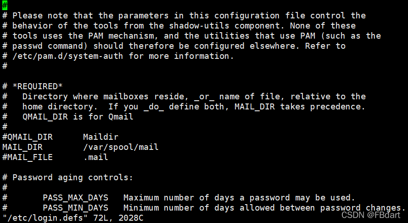Place cursor on MAIL_DIR setting name
Screen dimensions: 408x223
(x=22, y=147)
